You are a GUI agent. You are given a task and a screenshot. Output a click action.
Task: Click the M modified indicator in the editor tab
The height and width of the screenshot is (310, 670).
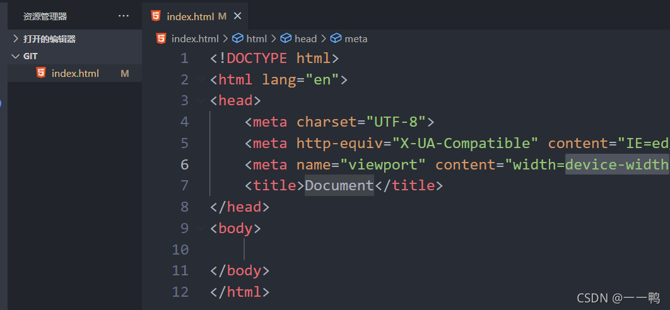(222, 16)
